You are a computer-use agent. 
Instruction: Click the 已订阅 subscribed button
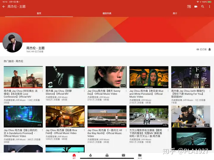click(202, 49)
